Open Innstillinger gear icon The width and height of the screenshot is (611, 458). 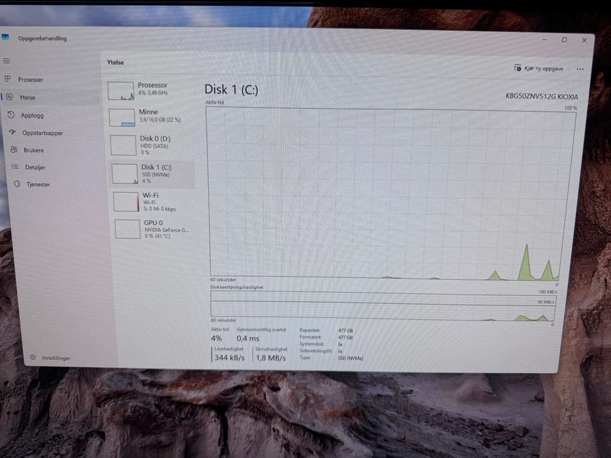tap(33, 357)
